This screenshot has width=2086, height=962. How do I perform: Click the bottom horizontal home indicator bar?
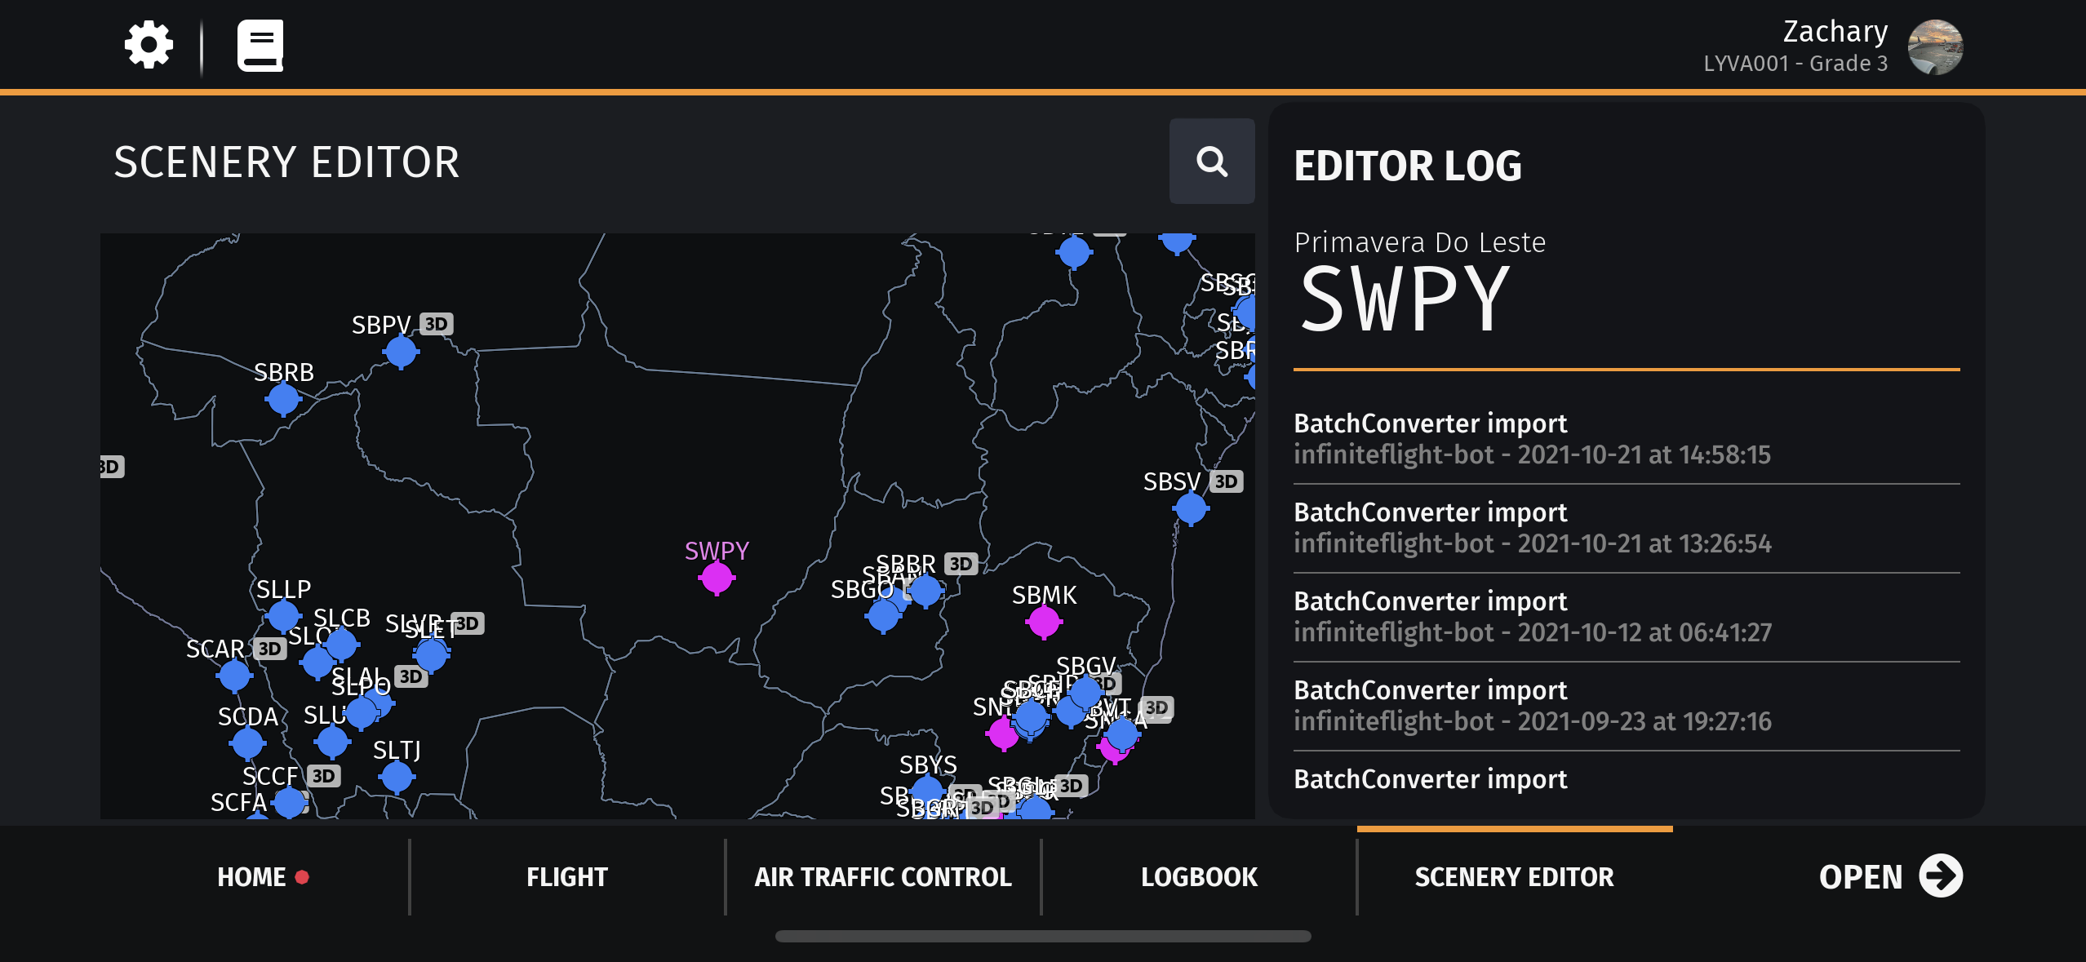[x=1043, y=936]
